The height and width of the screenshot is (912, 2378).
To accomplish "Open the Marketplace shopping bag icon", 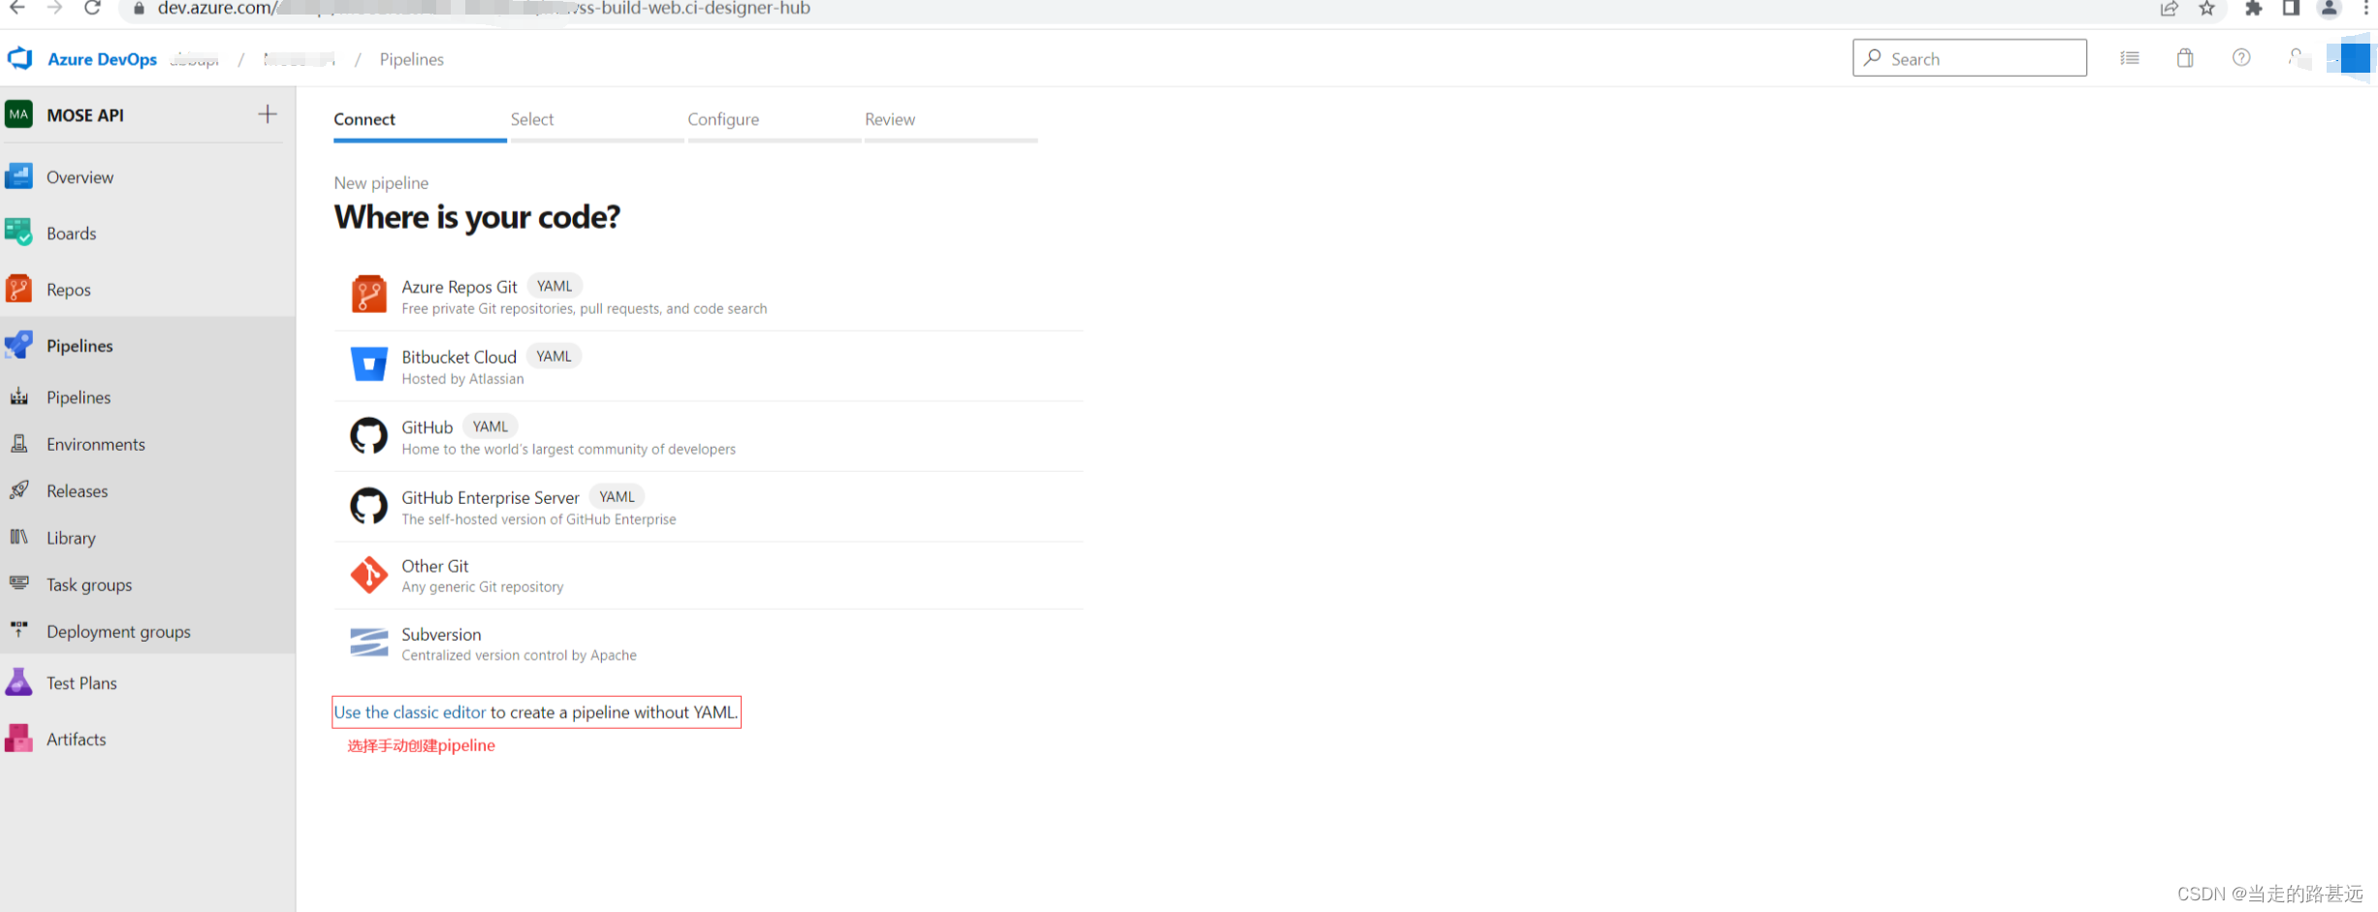I will [2184, 57].
